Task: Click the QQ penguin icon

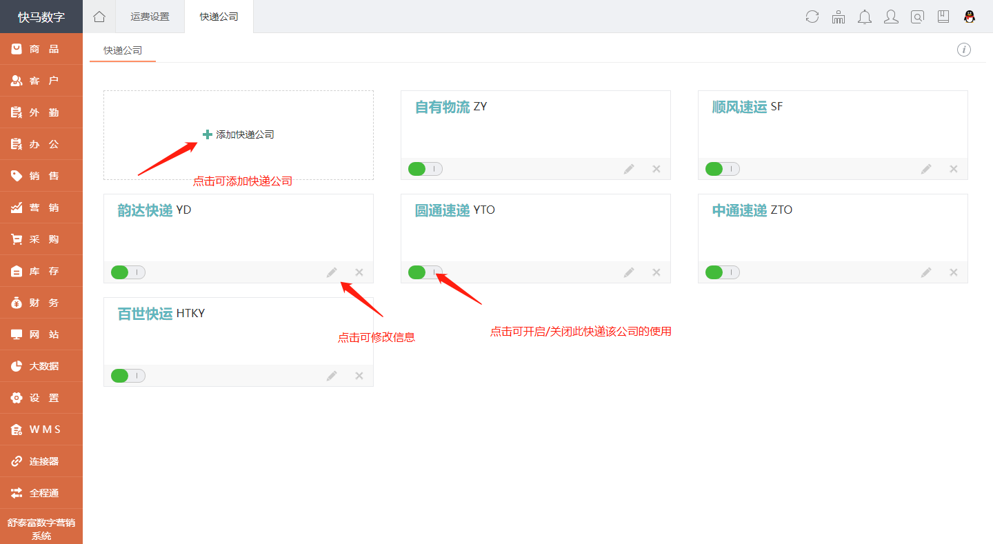Action: pyautogui.click(x=970, y=17)
